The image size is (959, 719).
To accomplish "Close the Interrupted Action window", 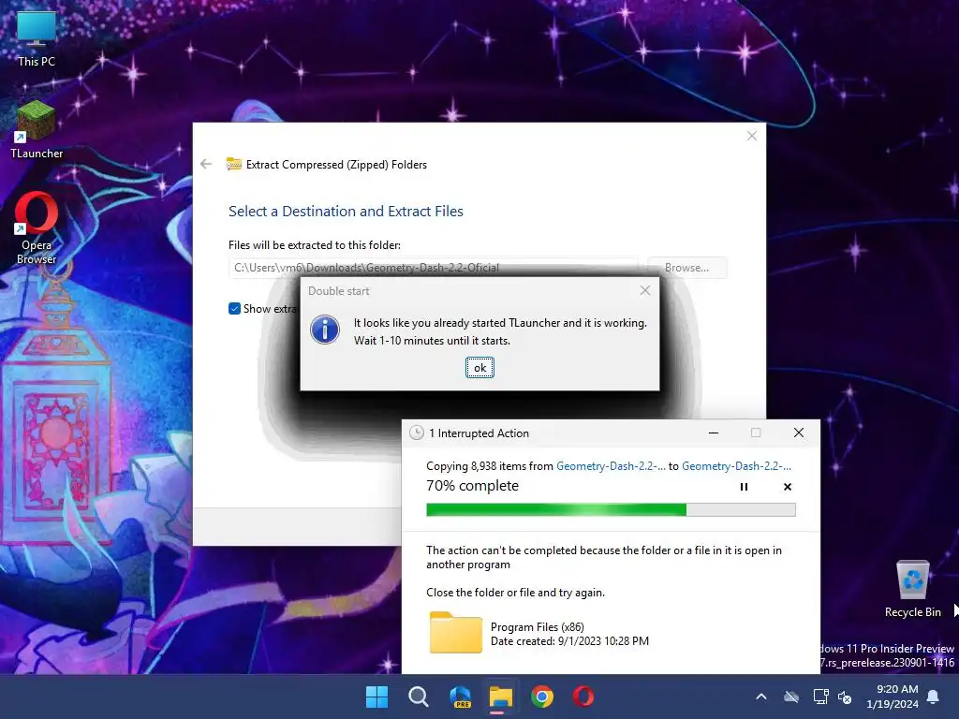I will tap(798, 433).
